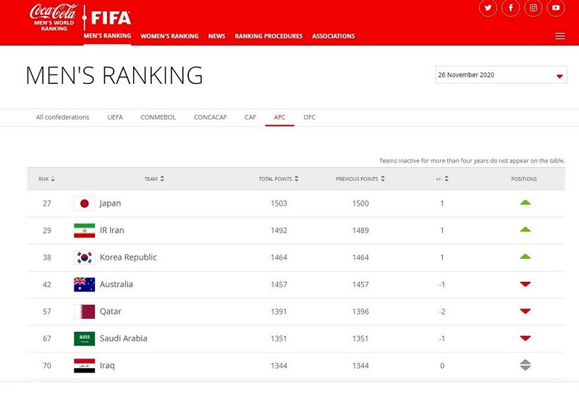Switch to the UEFA confederation tab
This screenshot has width=579, height=394.
point(115,117)
